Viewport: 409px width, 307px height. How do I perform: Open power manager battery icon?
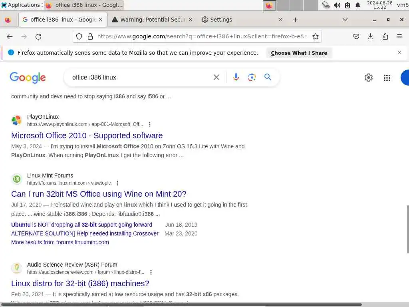click(x=347, y=5)
